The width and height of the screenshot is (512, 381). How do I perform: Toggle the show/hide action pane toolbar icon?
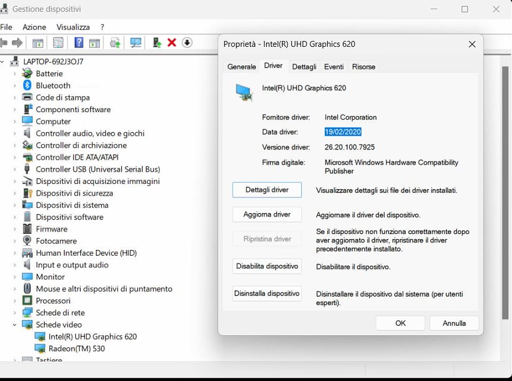click(x=94, y=43)
